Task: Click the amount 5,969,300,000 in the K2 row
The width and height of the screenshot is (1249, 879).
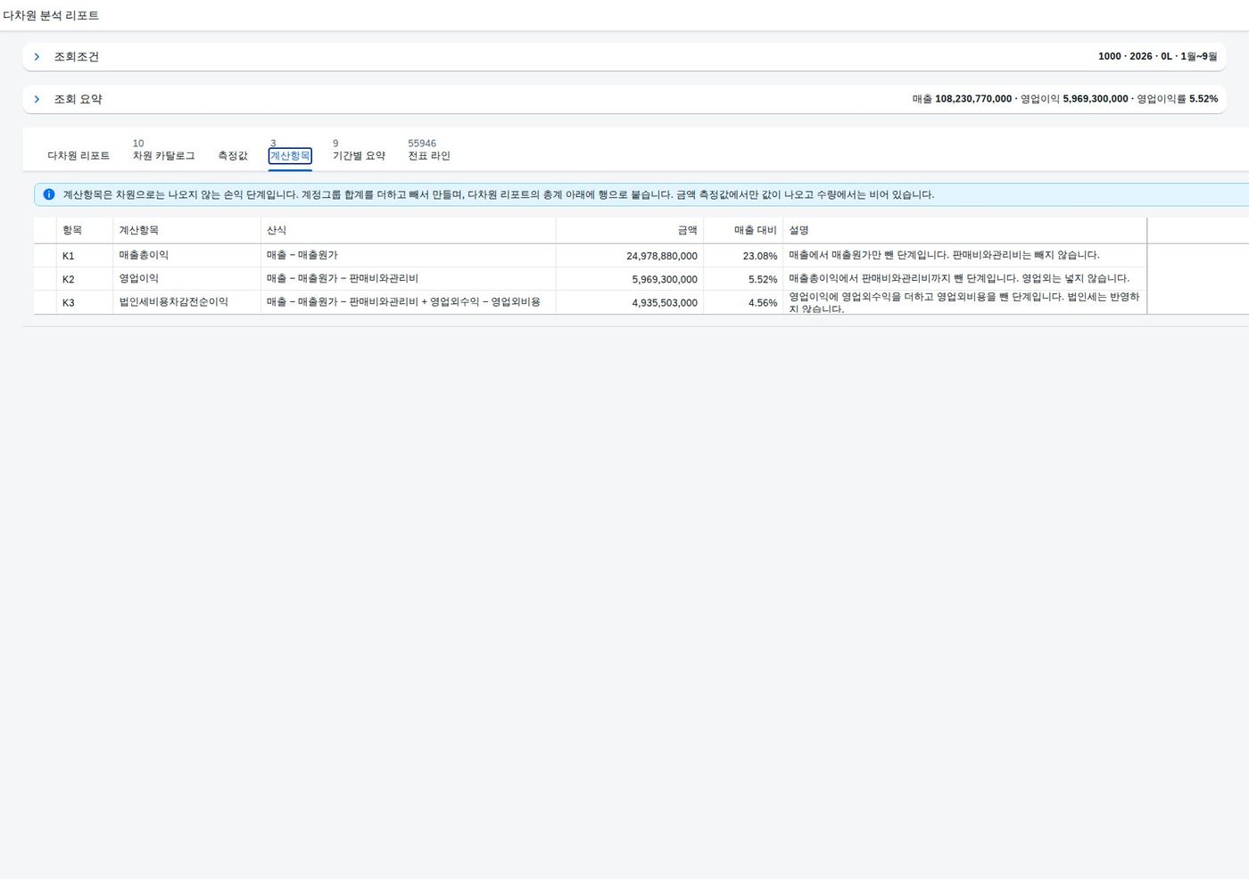Action: 665,279
